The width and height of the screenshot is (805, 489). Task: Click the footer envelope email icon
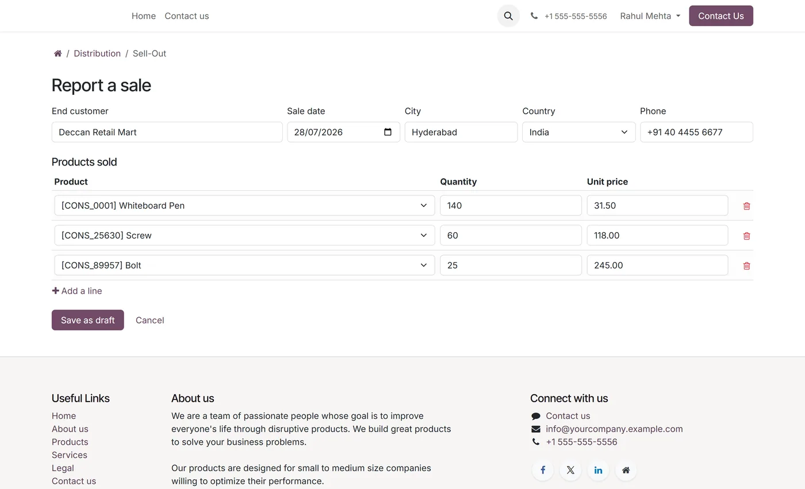[x=536, y=429]
